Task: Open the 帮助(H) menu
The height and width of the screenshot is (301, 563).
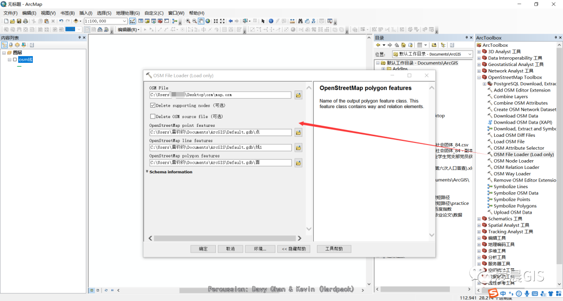Action: pos(197,13)
